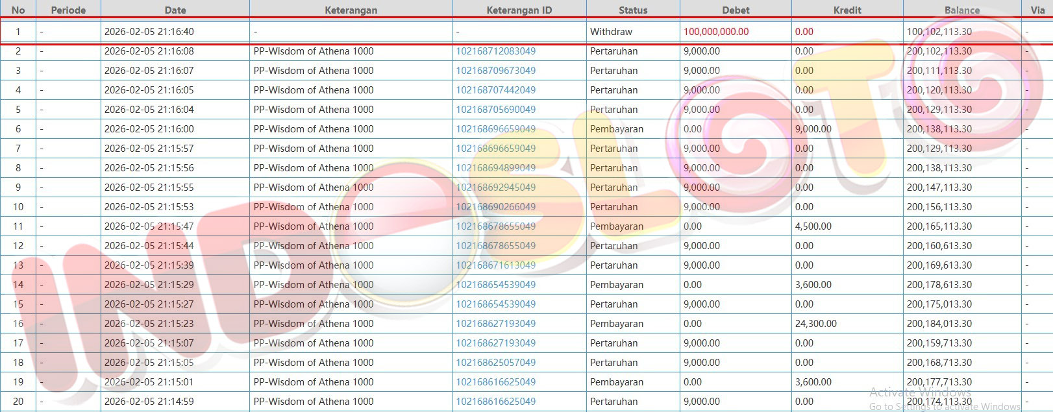View details for ID 102168625057049
The image size is (1053, 412).
495,363
